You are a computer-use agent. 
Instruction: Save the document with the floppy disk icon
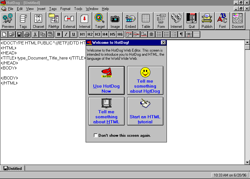tap(19, 34)
